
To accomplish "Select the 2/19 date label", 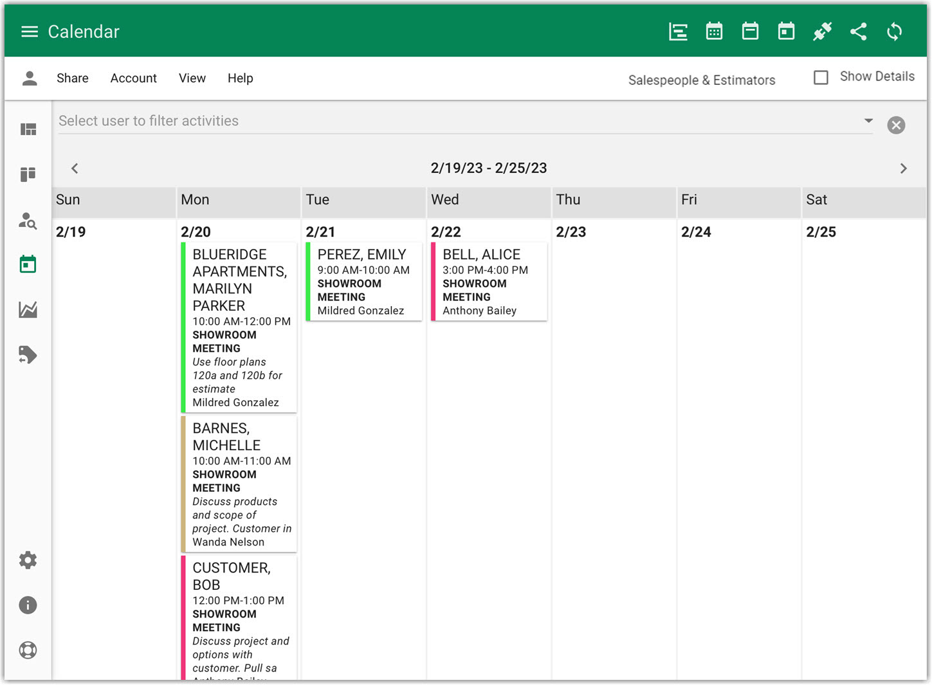I will pos(71,232).
